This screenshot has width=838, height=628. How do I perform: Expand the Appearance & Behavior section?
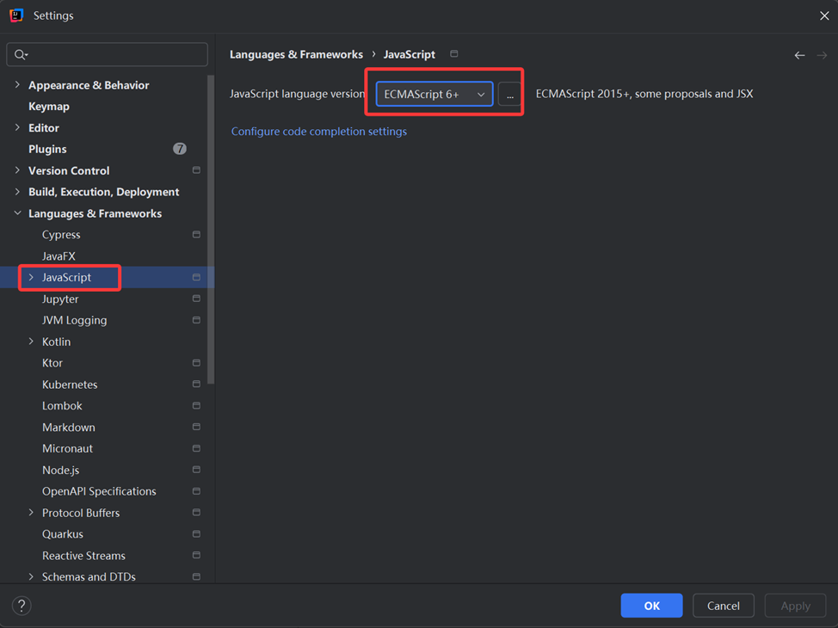click(17, 84)
